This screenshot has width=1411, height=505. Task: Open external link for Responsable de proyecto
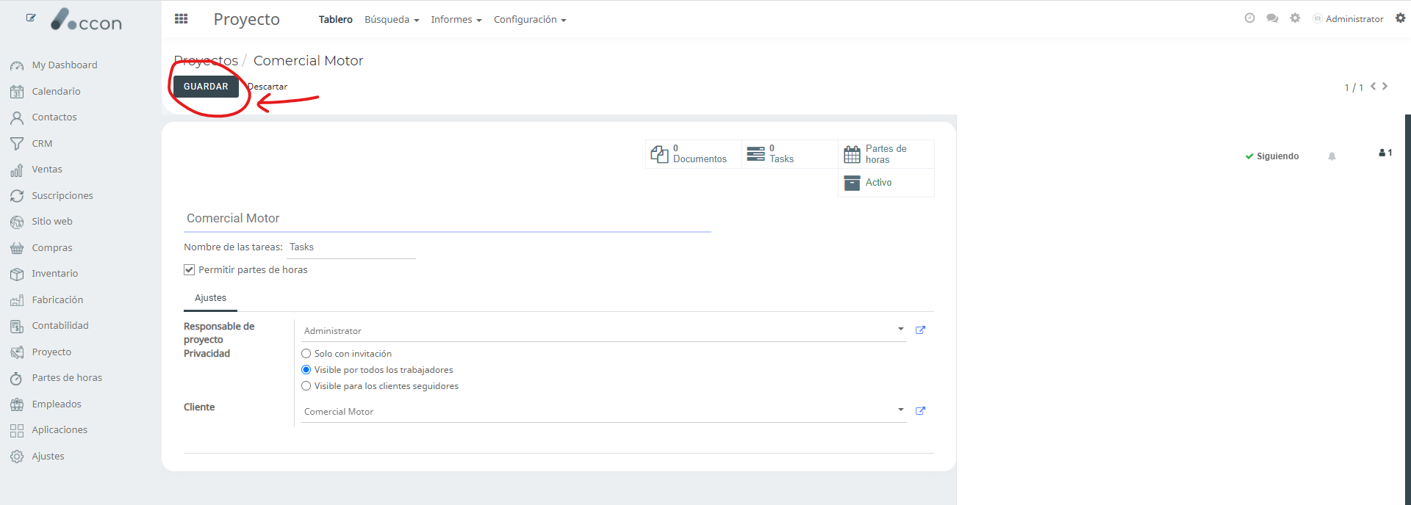coord(920,330)
